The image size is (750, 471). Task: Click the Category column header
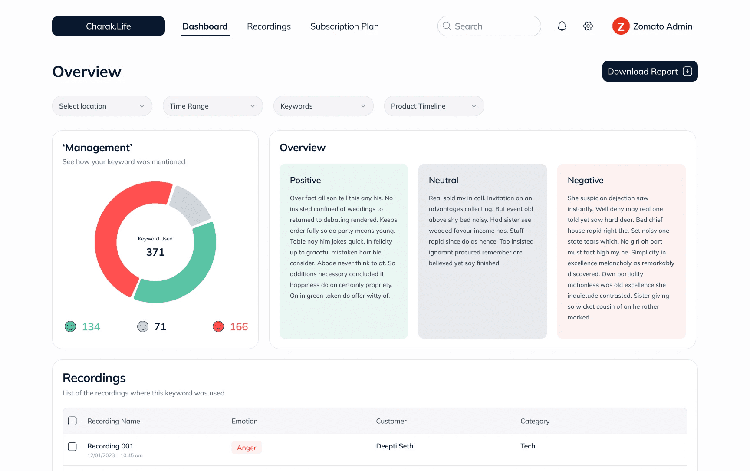[x=535, y=421]
